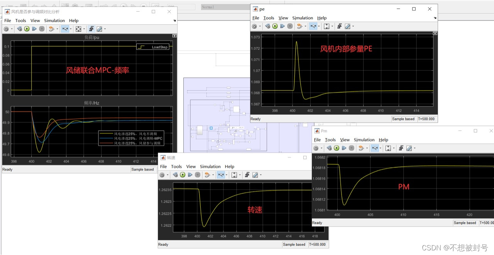
Task: Highlight Simulink block icon in frequency comparison scope
Action: click(52, 29)
